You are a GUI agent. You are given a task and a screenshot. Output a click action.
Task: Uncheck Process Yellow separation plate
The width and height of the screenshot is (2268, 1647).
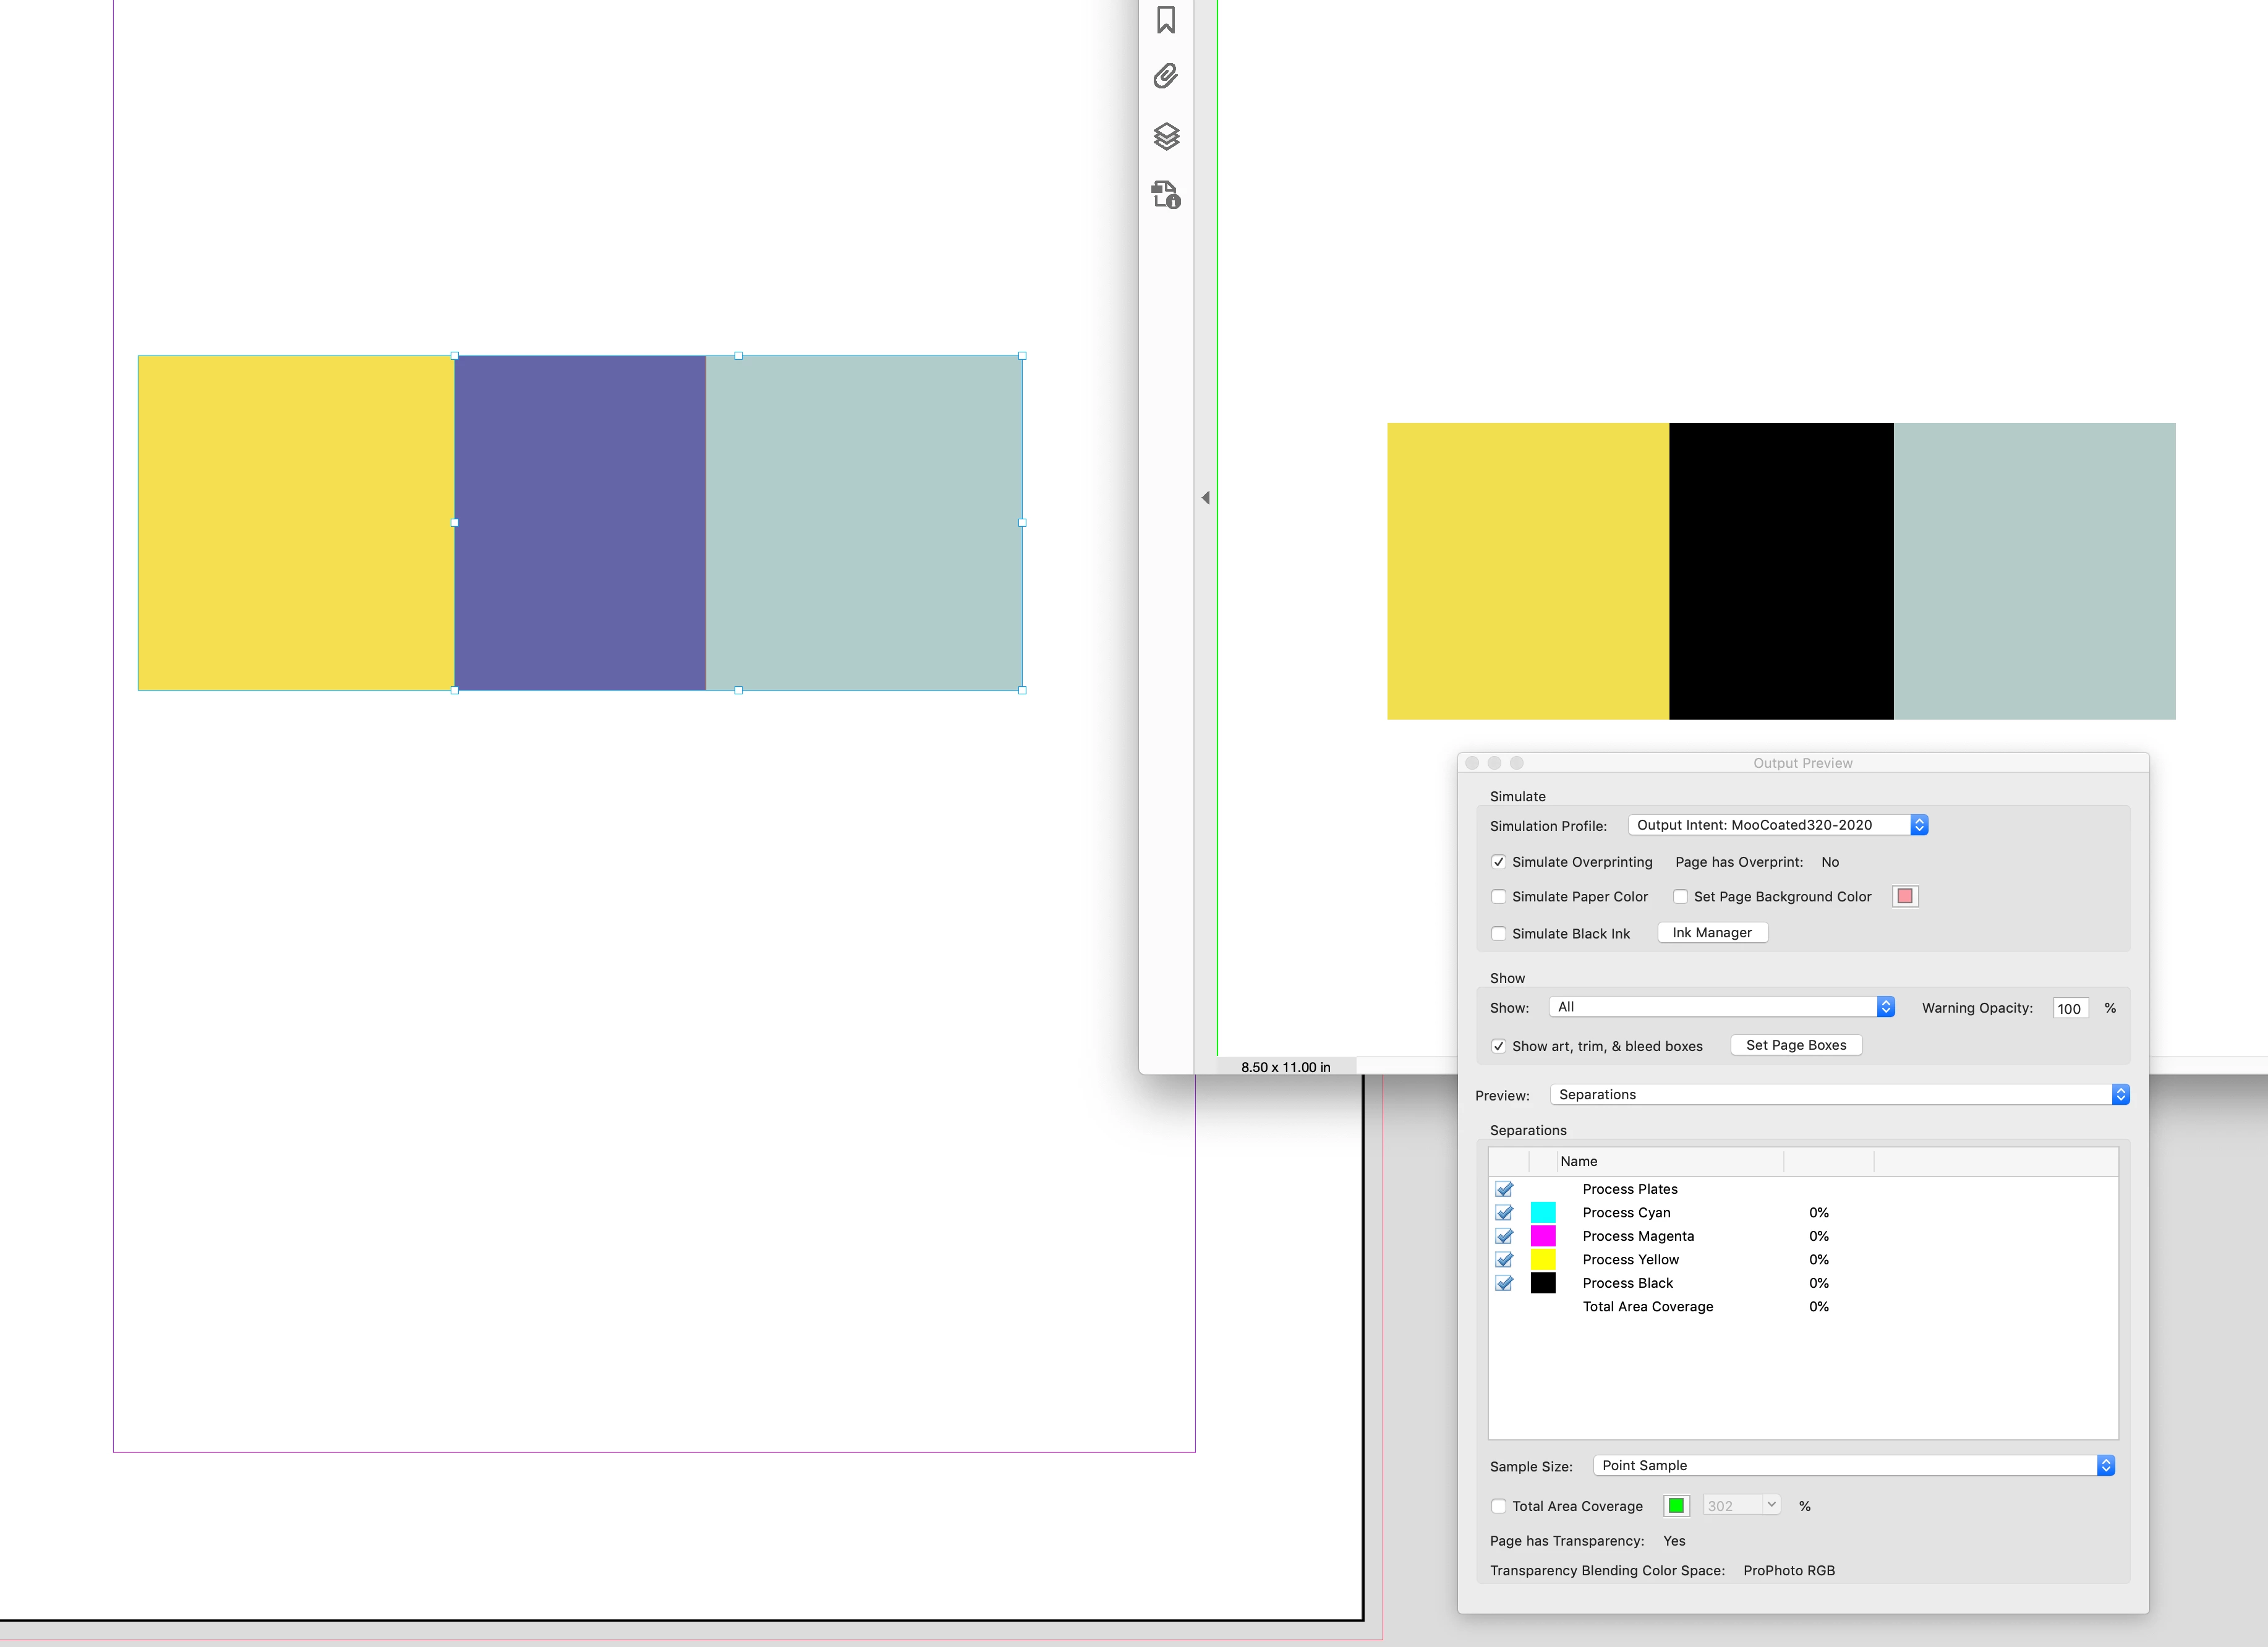point(1504,1260)
